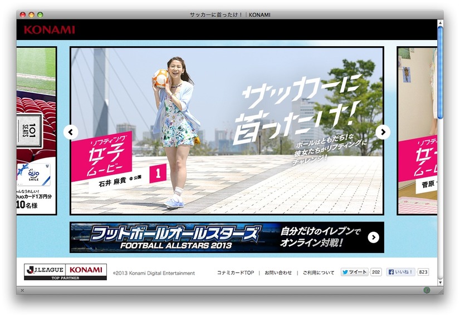Open the ご利用について link

[x=319, y=273]
